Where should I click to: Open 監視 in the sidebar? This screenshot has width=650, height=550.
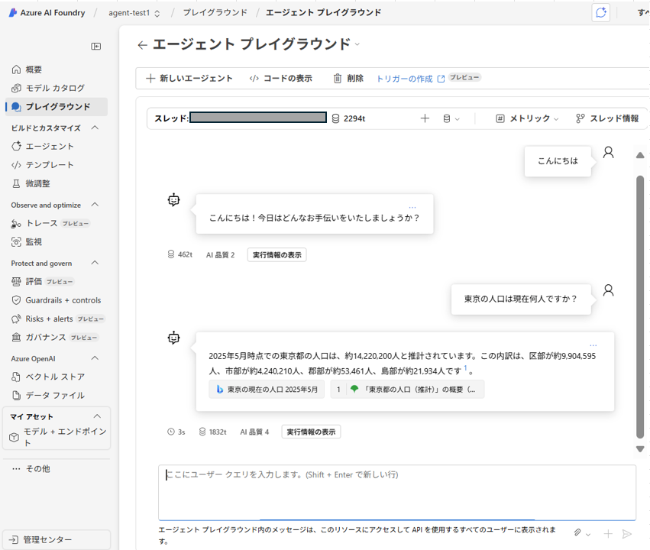56,241
